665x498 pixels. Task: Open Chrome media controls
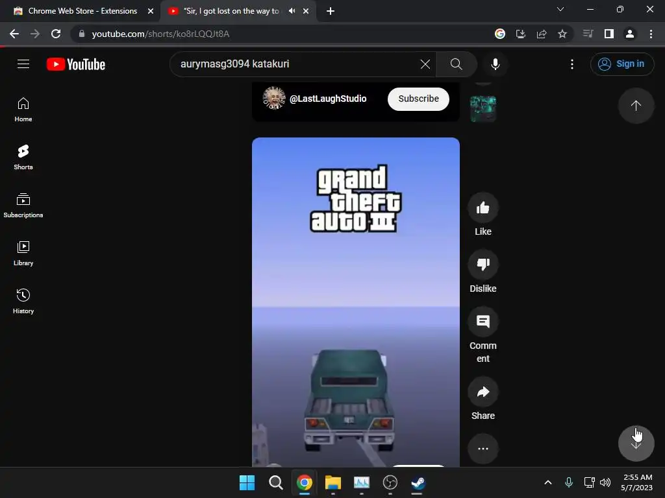588,34
